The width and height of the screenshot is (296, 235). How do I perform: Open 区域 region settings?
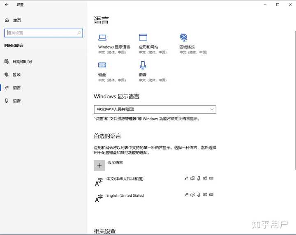pos(16,75)
